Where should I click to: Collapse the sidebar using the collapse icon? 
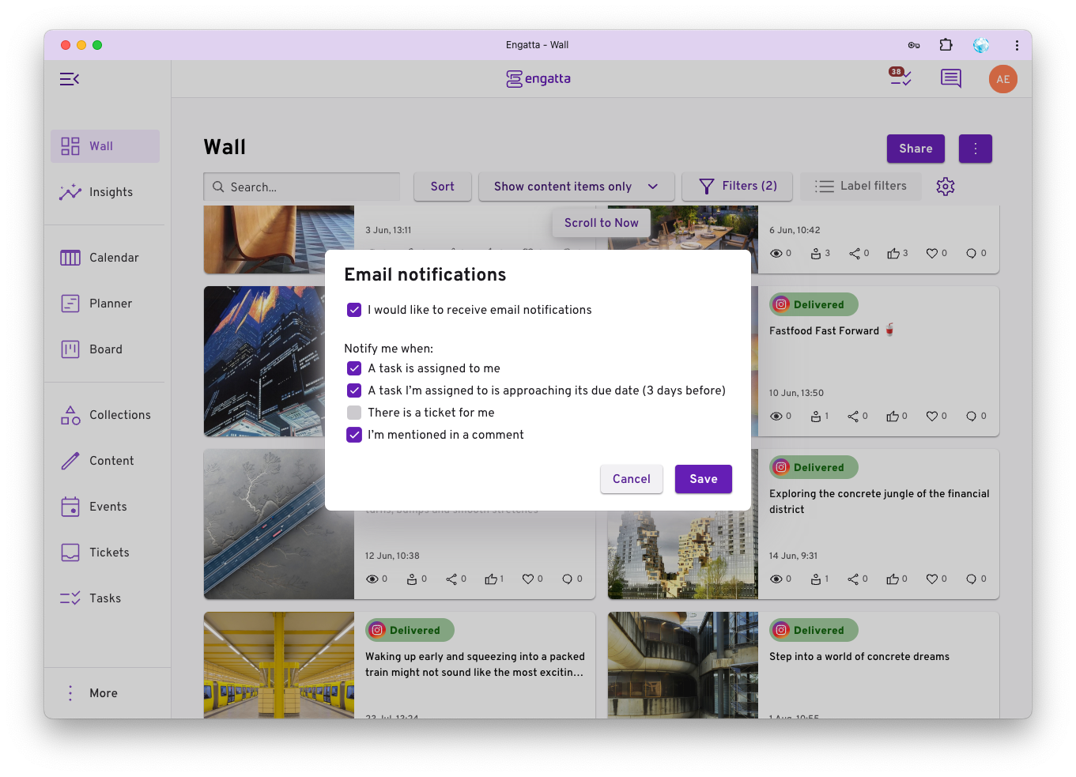[x=70, y=78]
